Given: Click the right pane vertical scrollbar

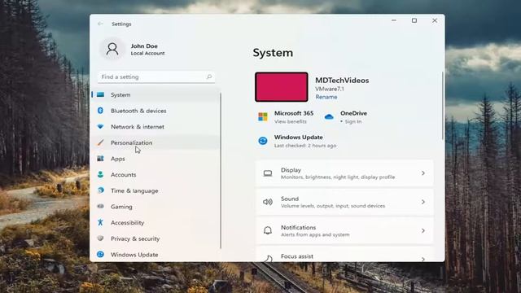Looking at the screenshot, I should point(443,106).
